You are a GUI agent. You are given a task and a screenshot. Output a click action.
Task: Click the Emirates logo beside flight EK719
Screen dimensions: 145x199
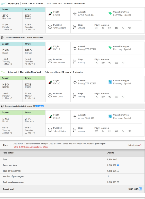pyautogui.click(x=50, y=48)
